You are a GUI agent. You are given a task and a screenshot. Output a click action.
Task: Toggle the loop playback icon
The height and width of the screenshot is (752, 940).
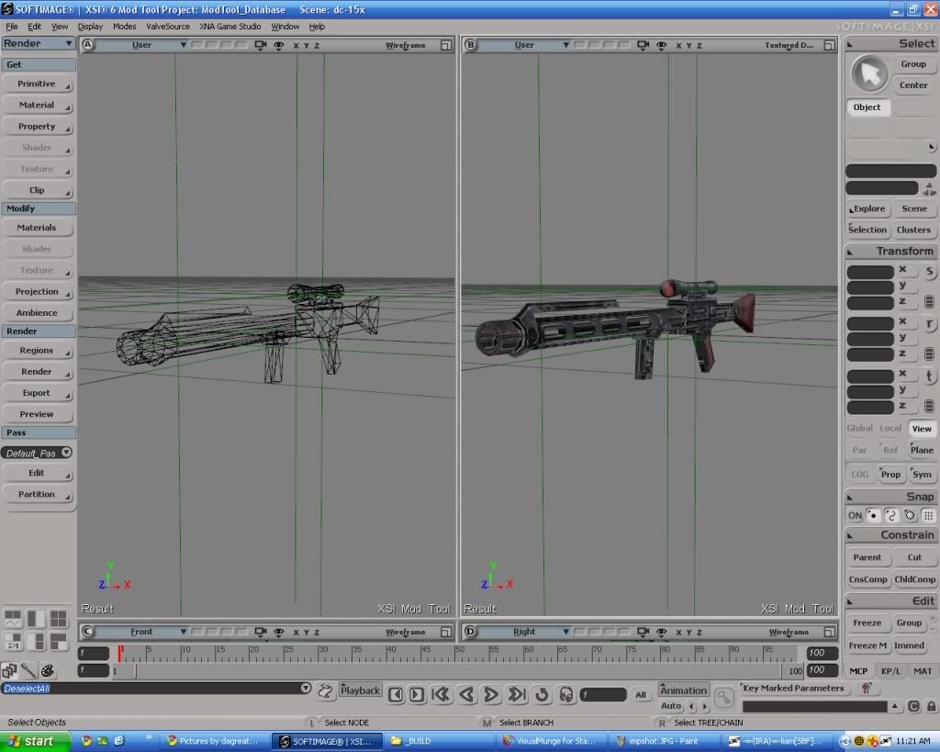click(542, 694)
